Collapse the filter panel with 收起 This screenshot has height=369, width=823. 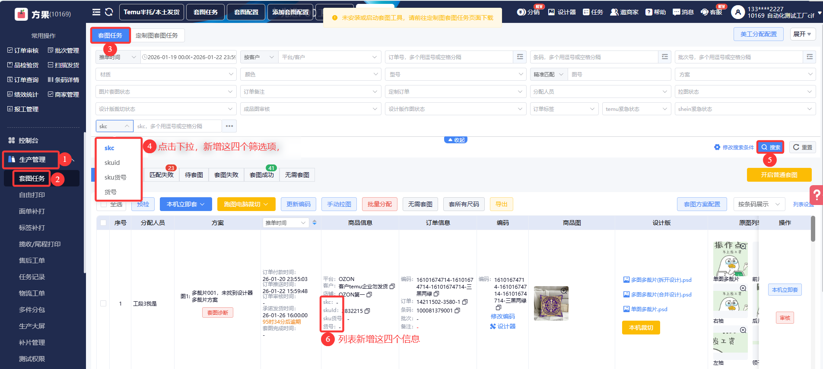tap(456, 140)
